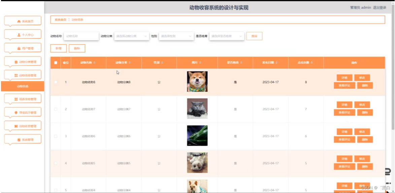Click 查看评论 for row 动物名称6

click(344, 140)
